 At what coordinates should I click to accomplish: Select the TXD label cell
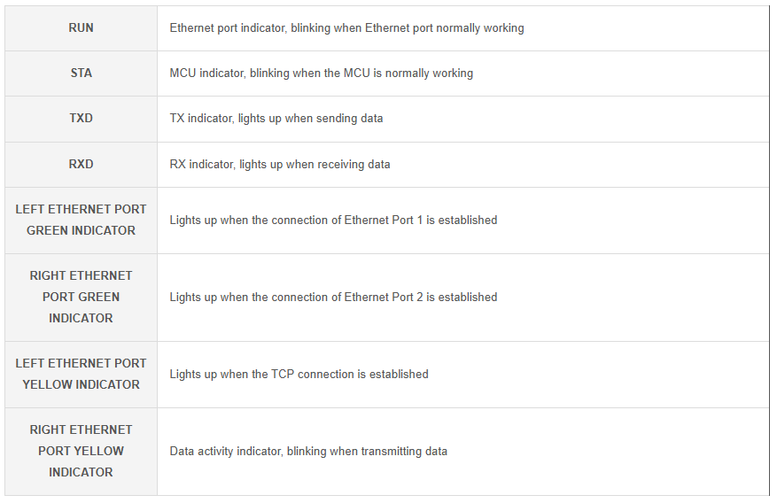(81, 119)
